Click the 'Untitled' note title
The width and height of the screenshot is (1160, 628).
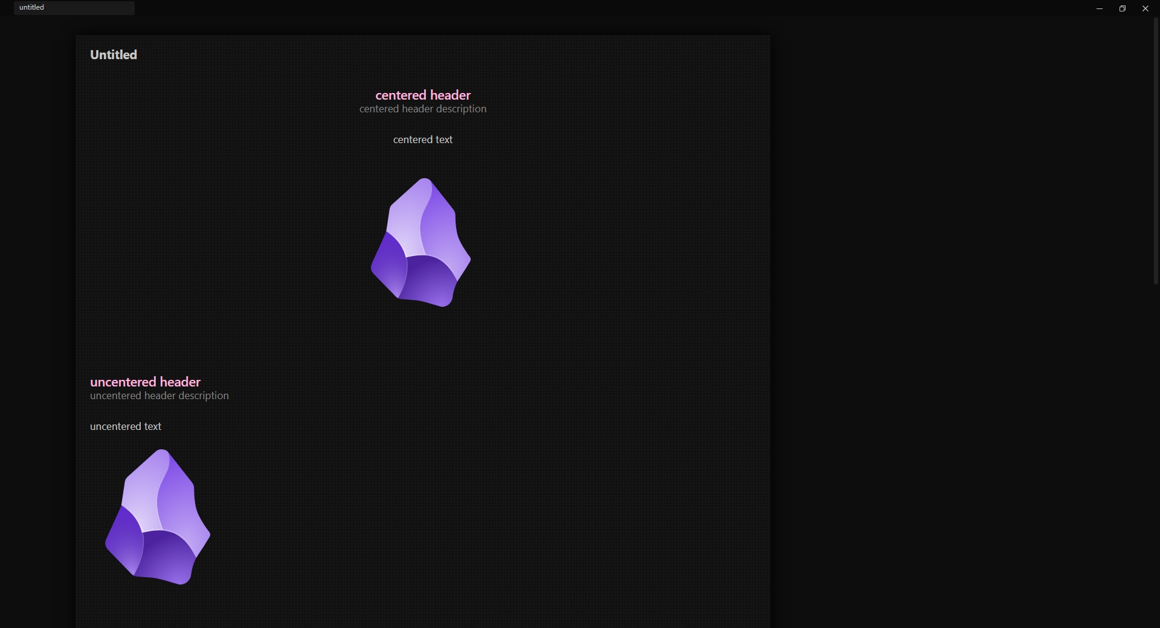(114, 55)
